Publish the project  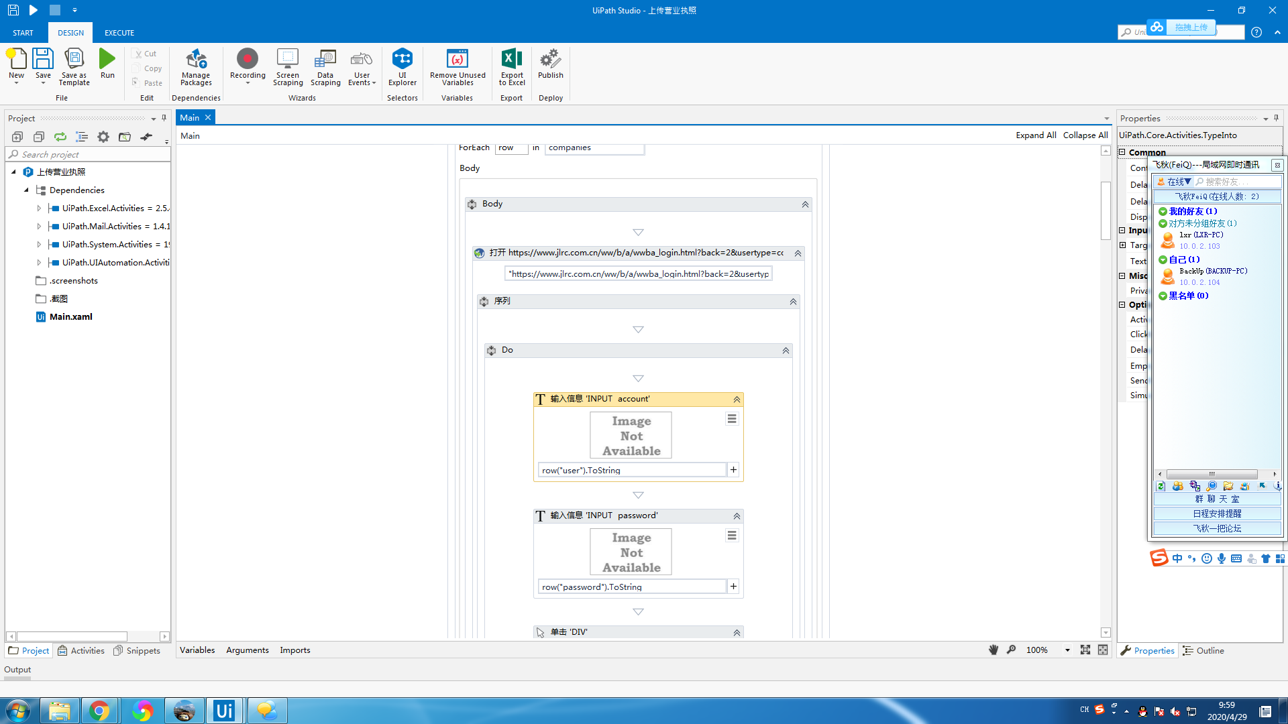tap(550, 67)
